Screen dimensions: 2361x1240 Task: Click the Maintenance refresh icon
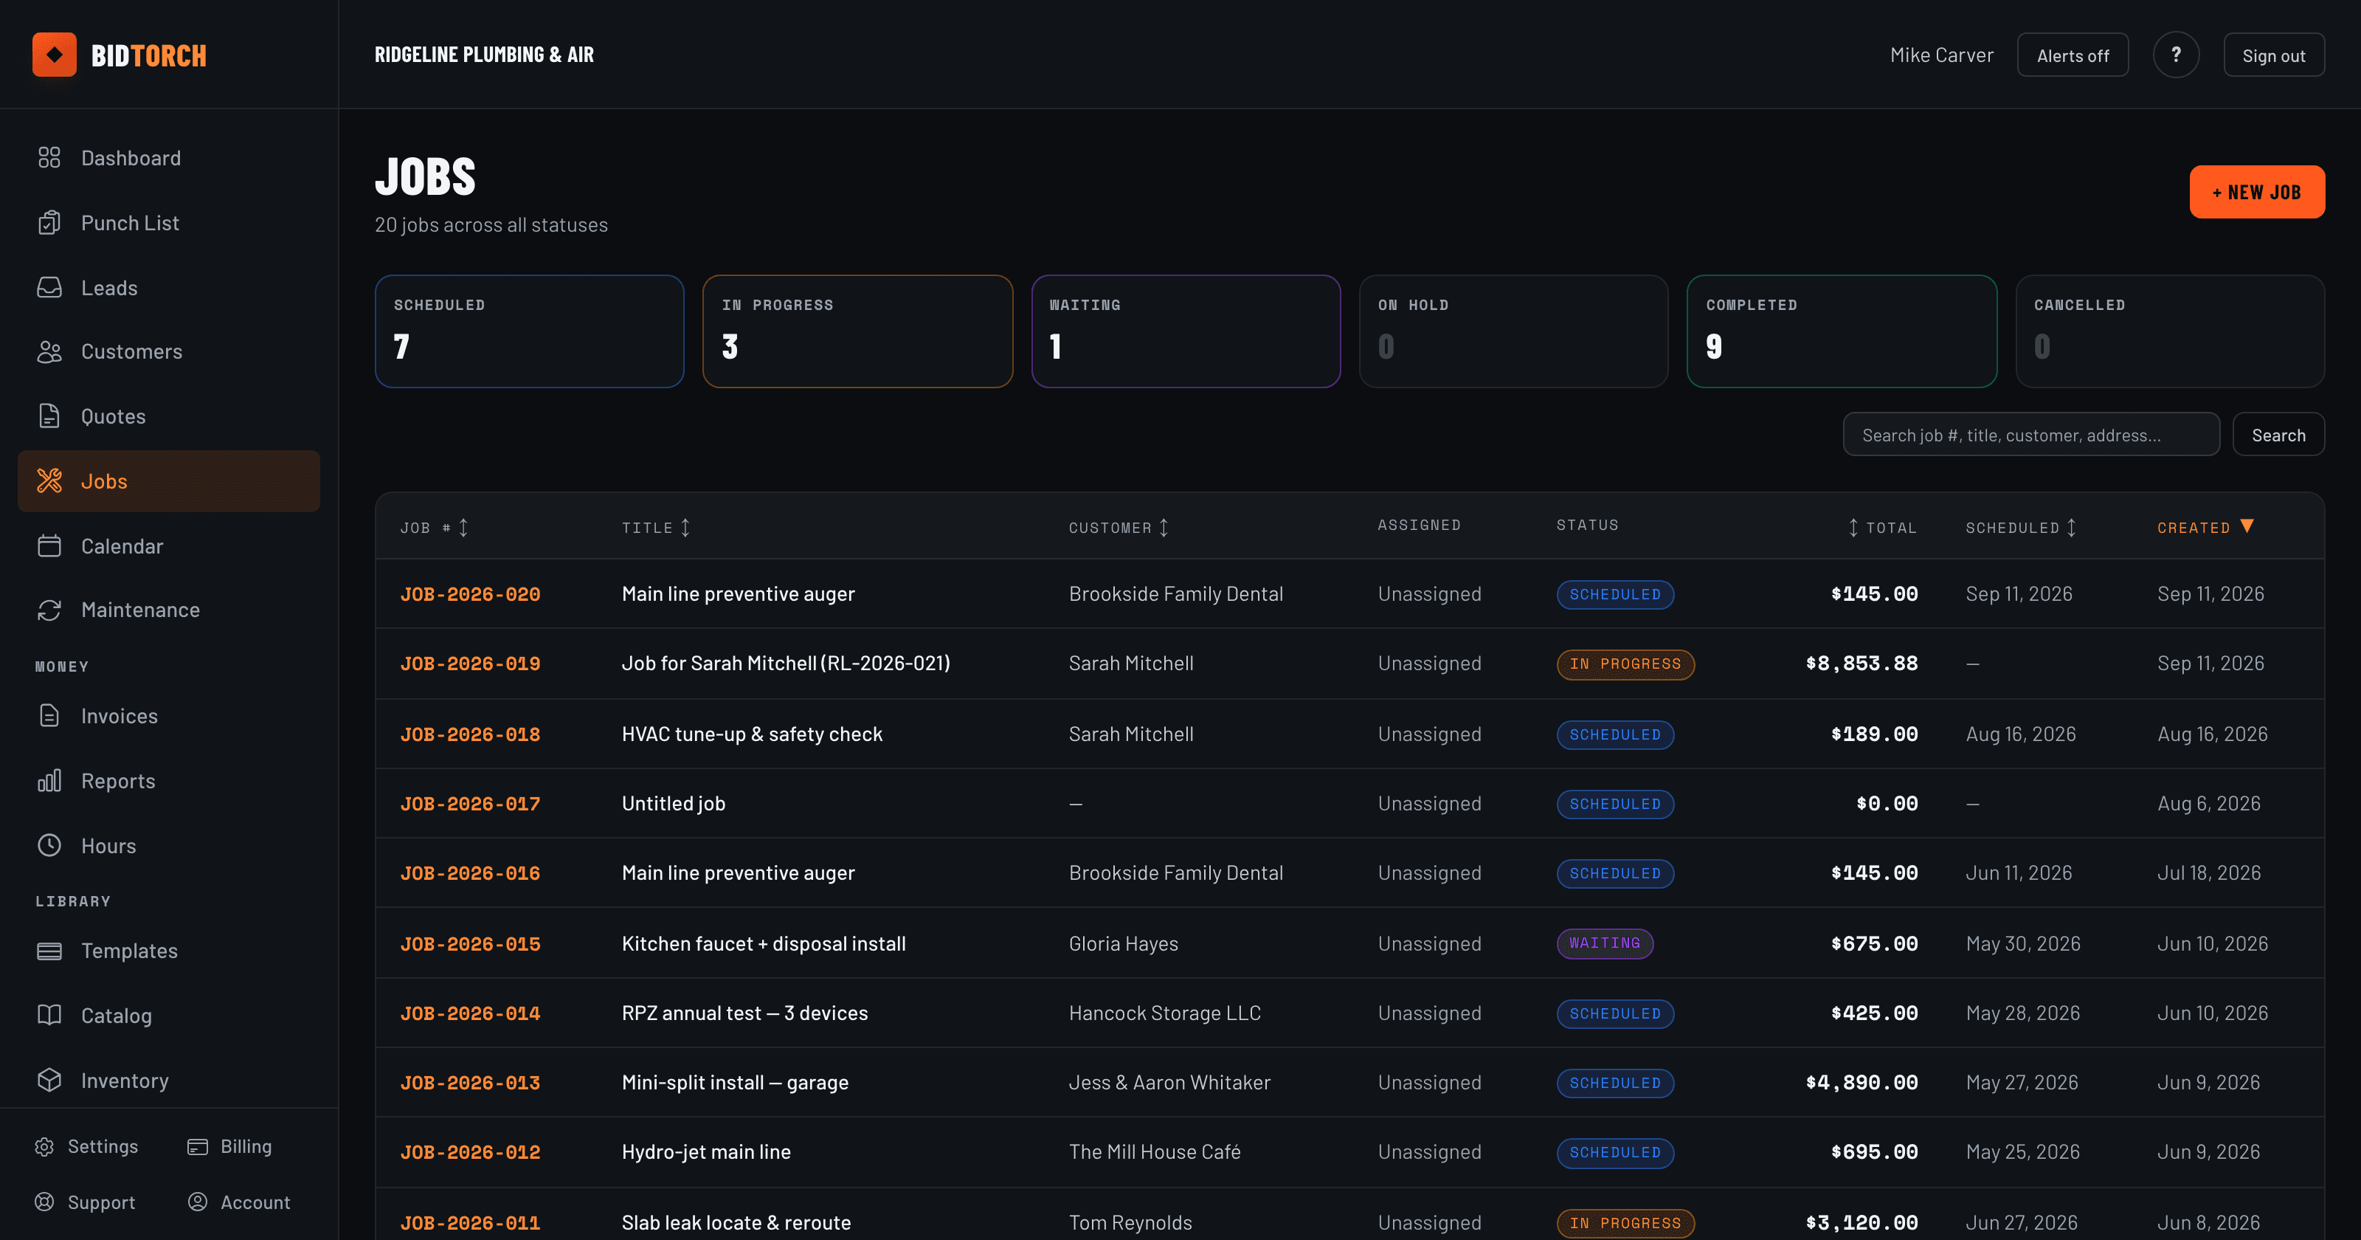49,610
